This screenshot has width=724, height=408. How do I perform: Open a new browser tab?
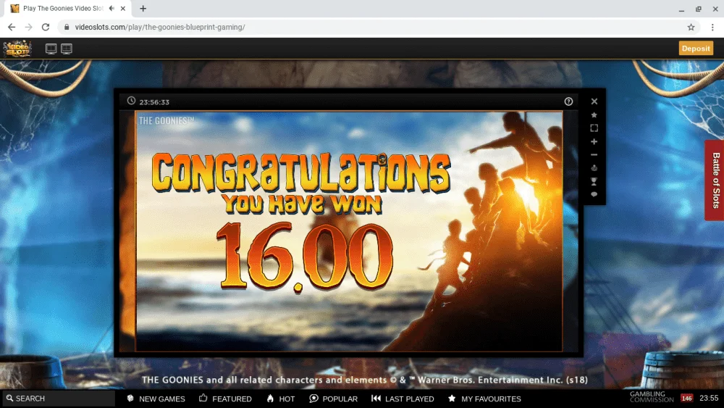(x=143, y=8)
